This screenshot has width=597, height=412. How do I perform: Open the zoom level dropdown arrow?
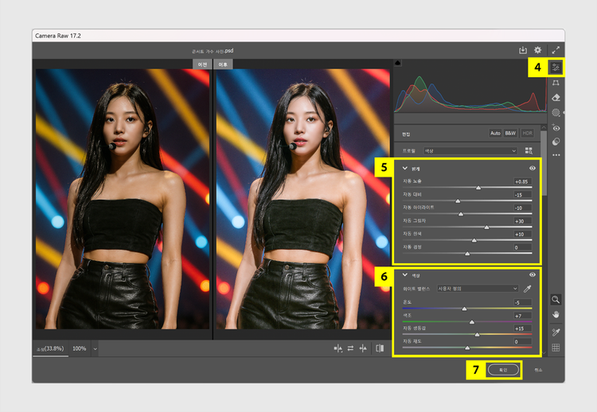coord(96,349)
